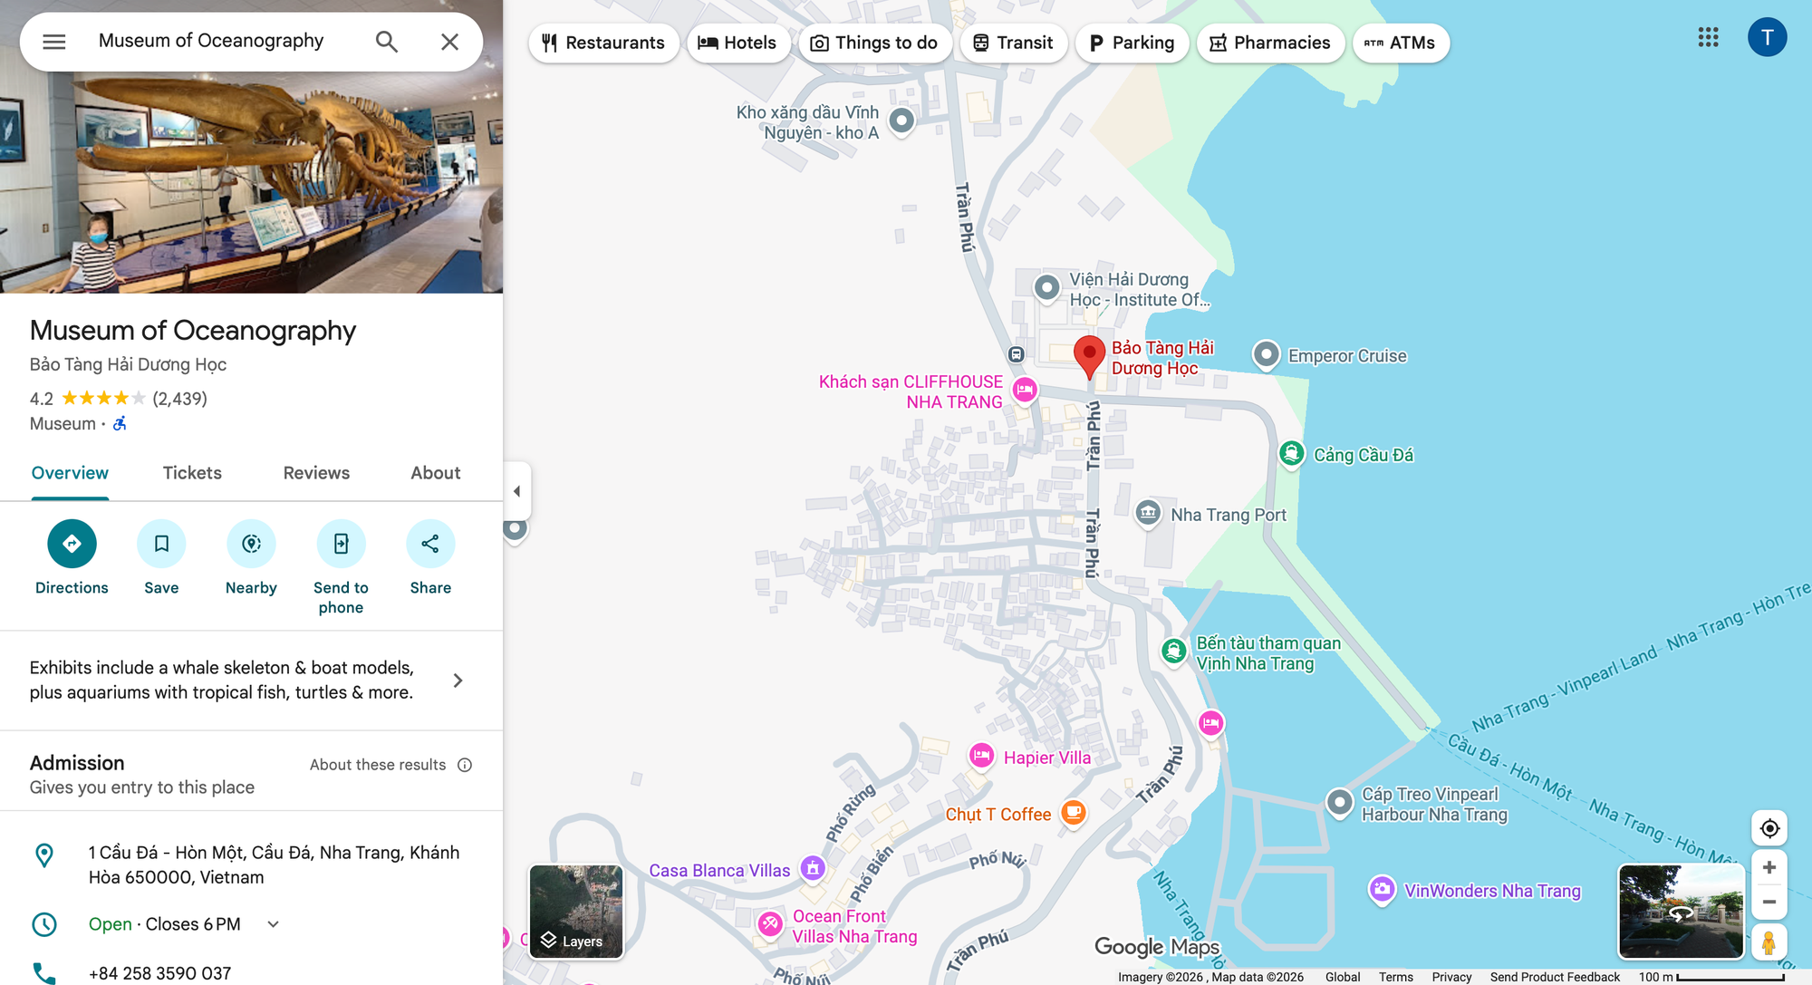Save the Museum of Oceanography place

[x=161, y=544]
